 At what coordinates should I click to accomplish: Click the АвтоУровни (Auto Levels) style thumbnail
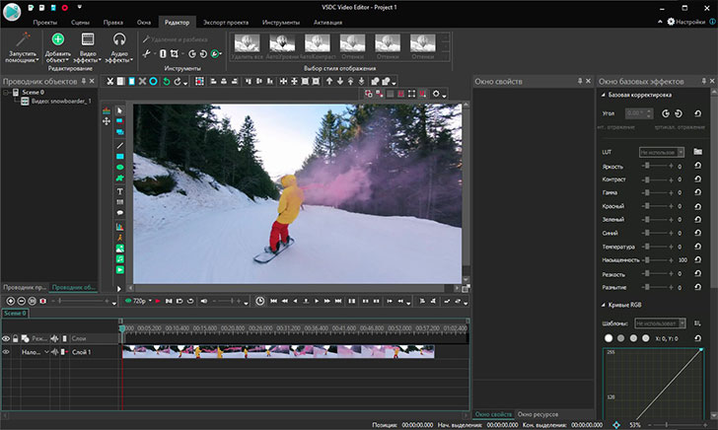tap(282, 44)
